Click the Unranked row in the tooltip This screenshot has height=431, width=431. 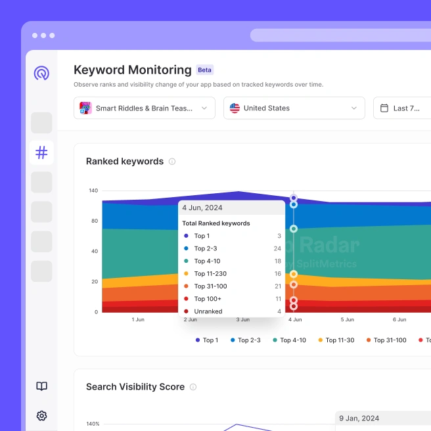pyautogui.click(x=231, y=311)
